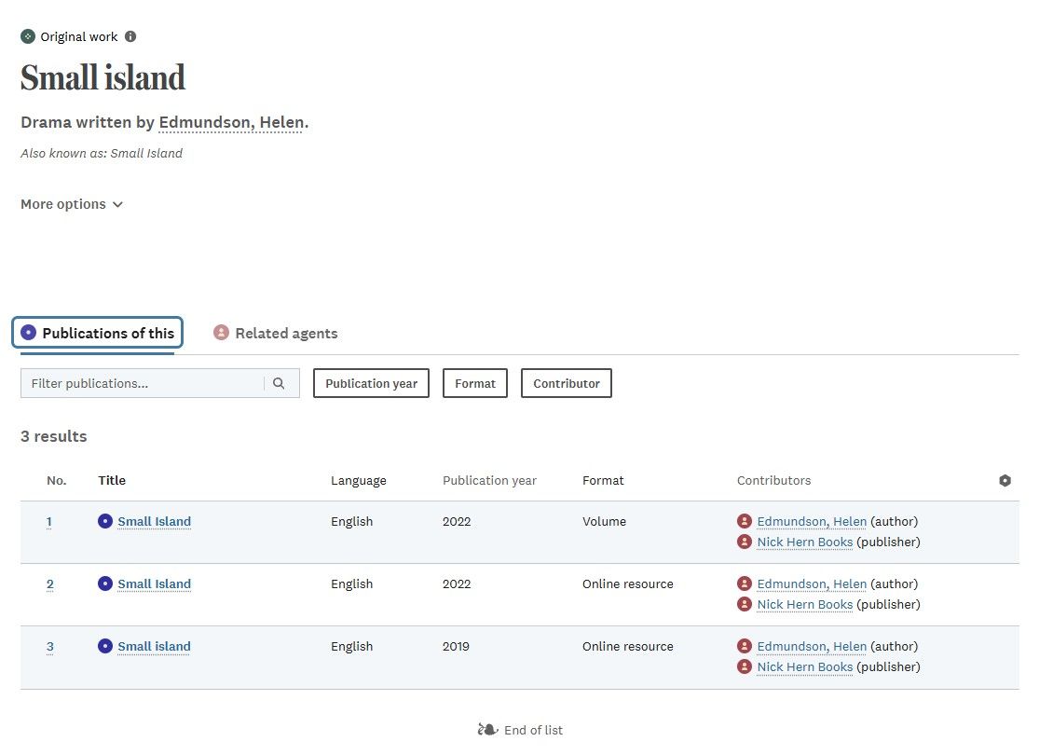
Task: Click person icon next to Edmundson in row 1
Action: click(744, 521)
